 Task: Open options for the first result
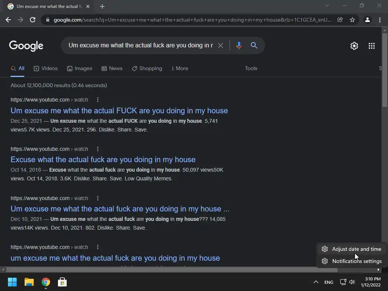[x=98, y=100]
